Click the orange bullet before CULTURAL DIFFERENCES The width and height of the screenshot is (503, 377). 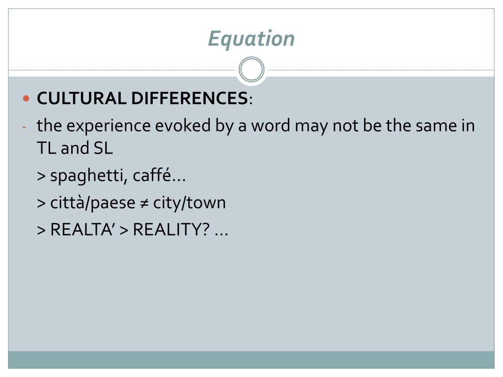tap(27, 98)
